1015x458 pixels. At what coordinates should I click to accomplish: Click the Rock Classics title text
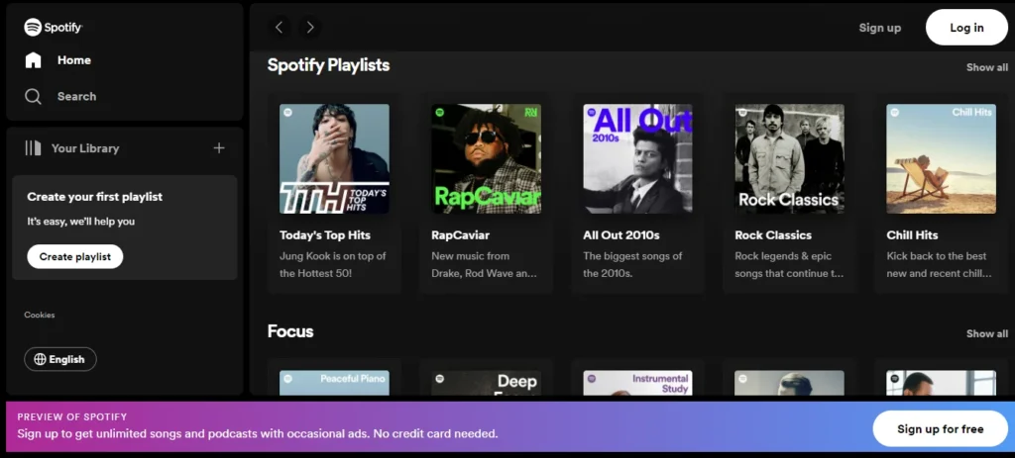pyautogui.click(x=773, y=235)
